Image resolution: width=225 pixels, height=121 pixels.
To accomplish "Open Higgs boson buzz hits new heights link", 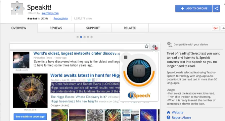I will click(x=74, y=101).
